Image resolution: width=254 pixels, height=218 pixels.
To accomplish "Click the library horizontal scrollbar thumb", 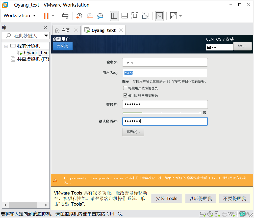I will pyautogui.click(x=23, y=205).
